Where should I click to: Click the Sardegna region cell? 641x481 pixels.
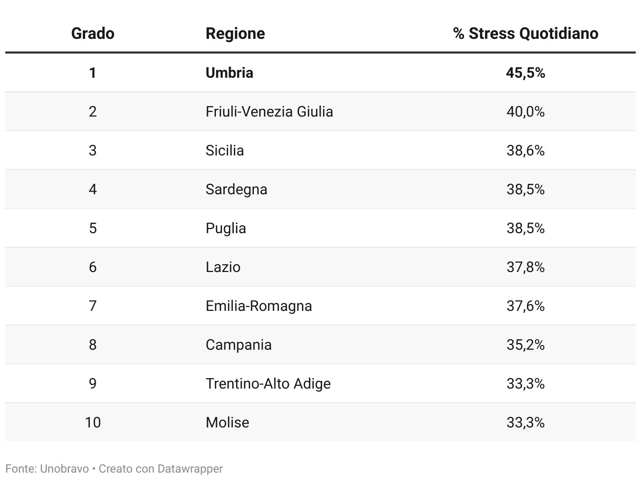[x=236, y=189]
